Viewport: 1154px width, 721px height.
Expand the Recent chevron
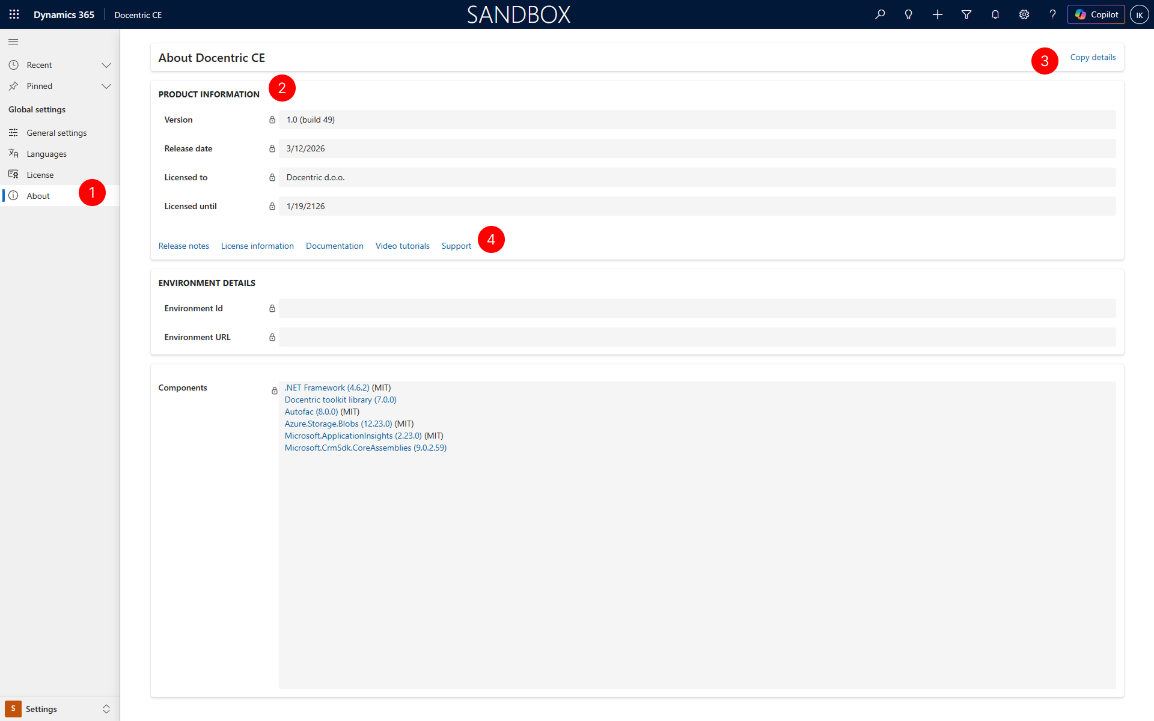(x=106, y=65)
